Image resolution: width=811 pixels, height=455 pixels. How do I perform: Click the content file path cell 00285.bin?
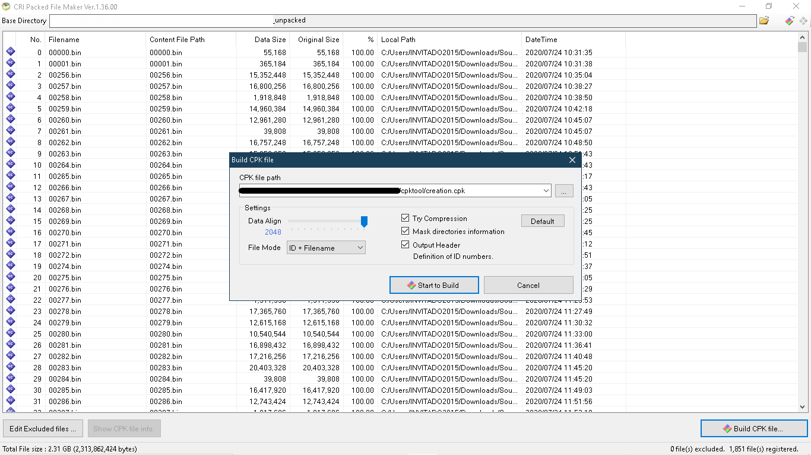[x=166, y=390]
